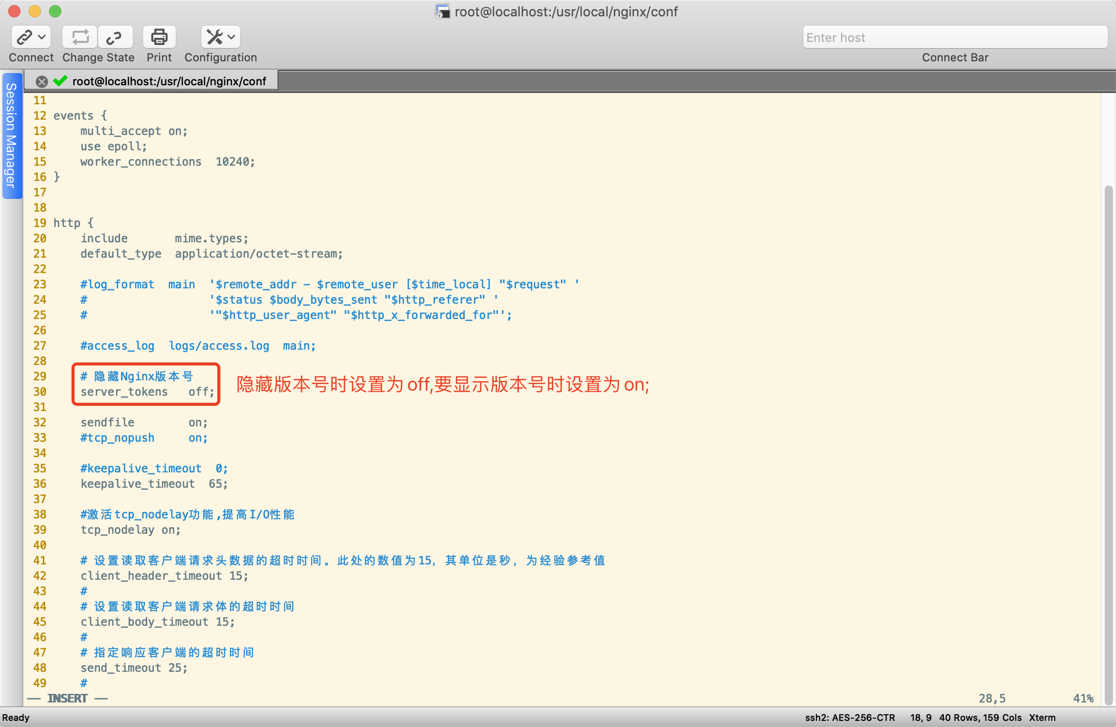Screen dimensions: 1116x727
Task: Click the window title terminal icon
Action: pos(442,11)
